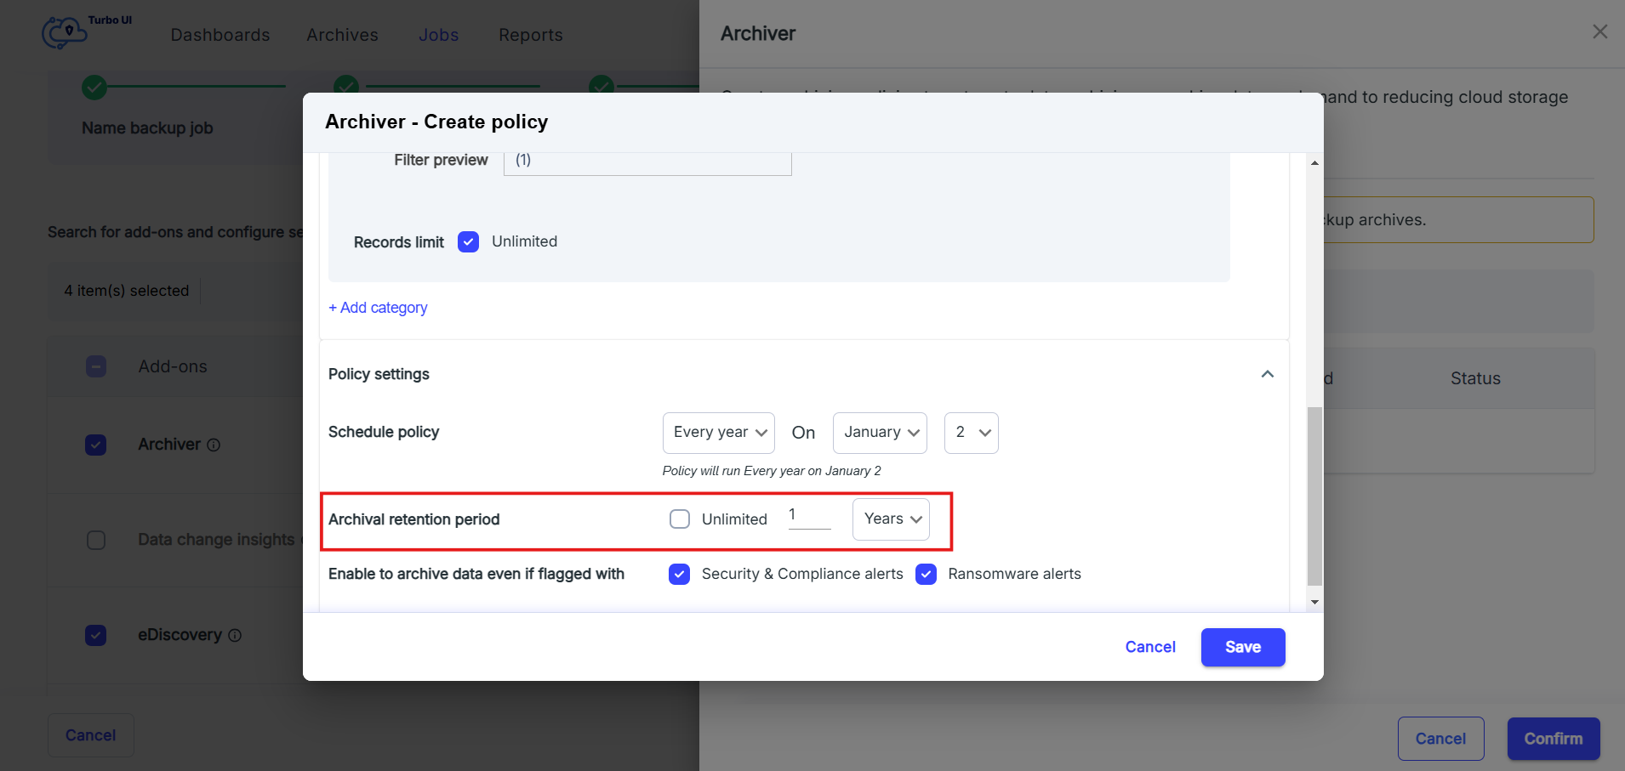Toggle the Records limit Unlimited checkbox
Viewport: 1625px width, 771px height.
pyautogui.click(x=468, y=242)
